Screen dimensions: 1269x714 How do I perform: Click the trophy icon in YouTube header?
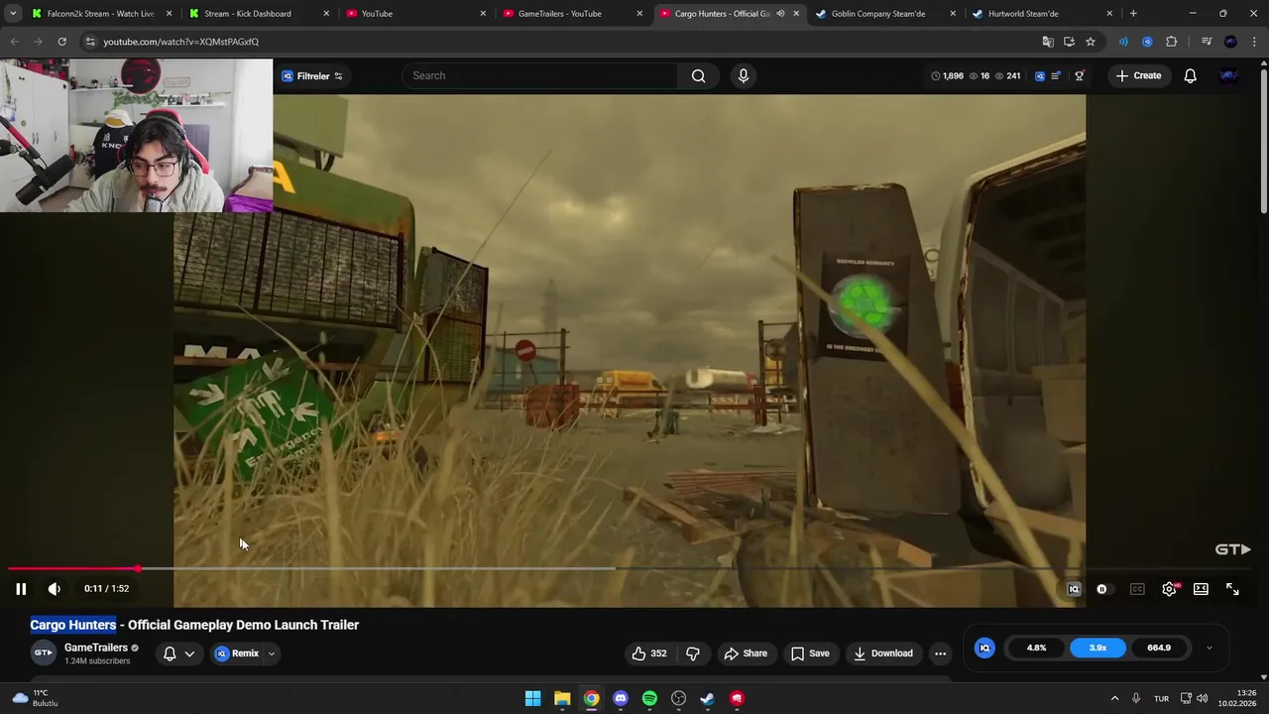click(1080, 76)
